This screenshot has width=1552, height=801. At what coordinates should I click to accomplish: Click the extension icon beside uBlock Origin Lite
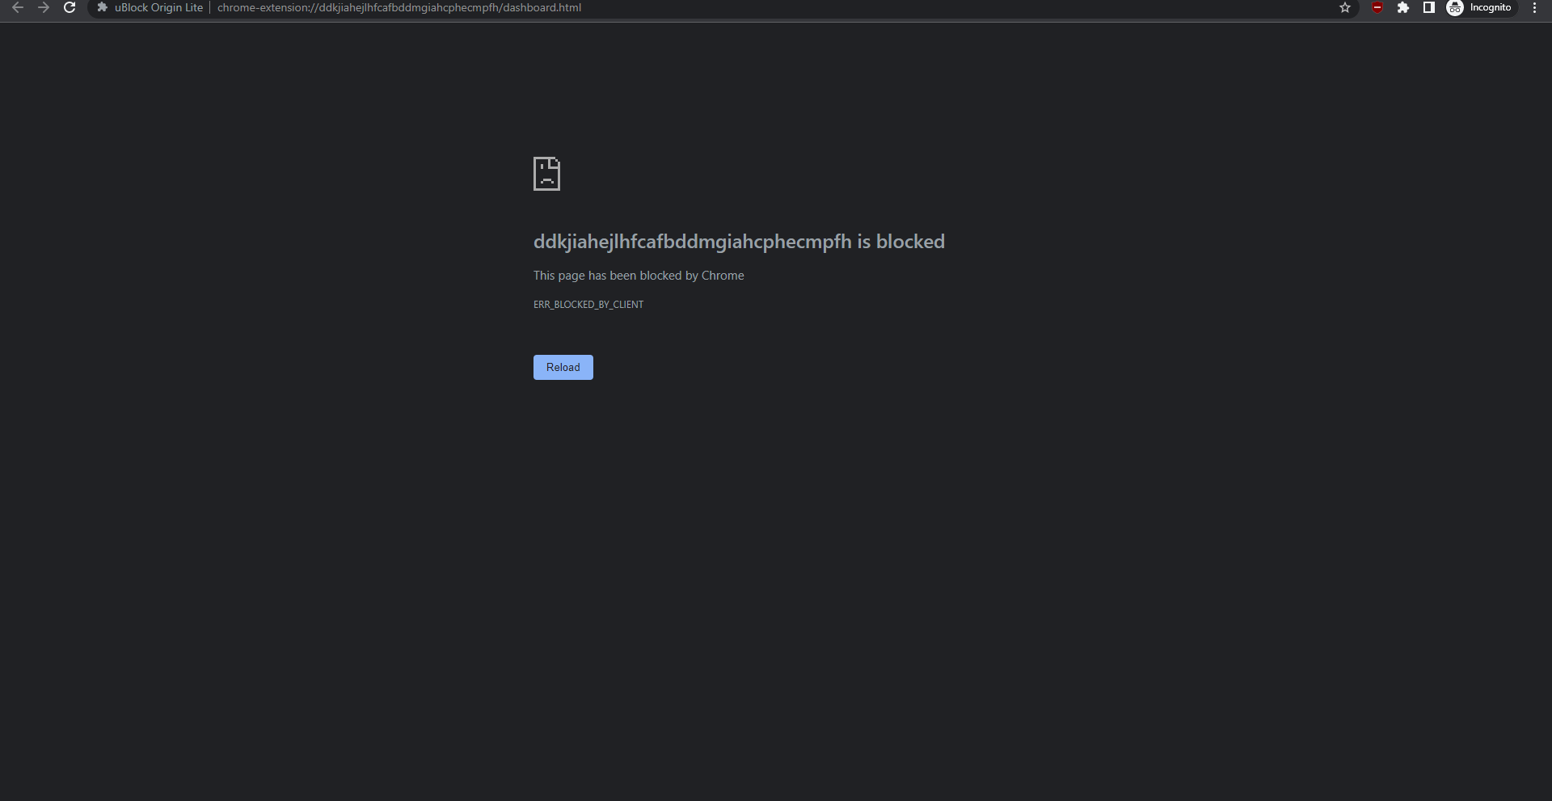tap(102, 7)
